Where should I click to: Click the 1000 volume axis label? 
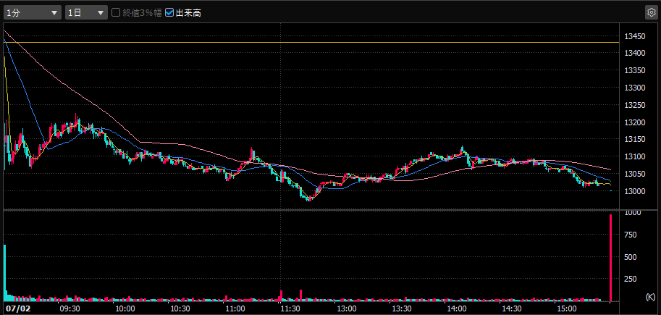[x=632, y=212]
